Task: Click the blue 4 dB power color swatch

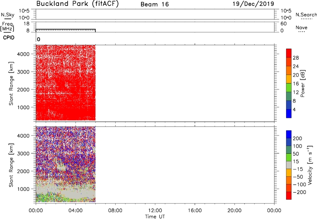Action: pos(289,113)
